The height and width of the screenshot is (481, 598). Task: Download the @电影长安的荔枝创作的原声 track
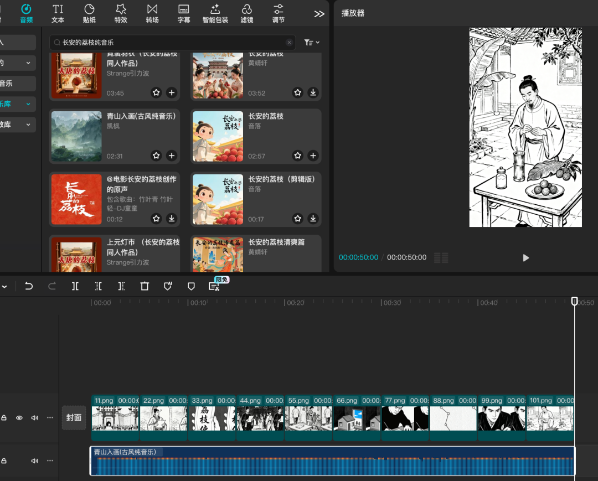click(x=172, y=219)
